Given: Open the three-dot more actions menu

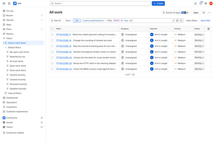Looking at the screenshot, I should [209, 13].
